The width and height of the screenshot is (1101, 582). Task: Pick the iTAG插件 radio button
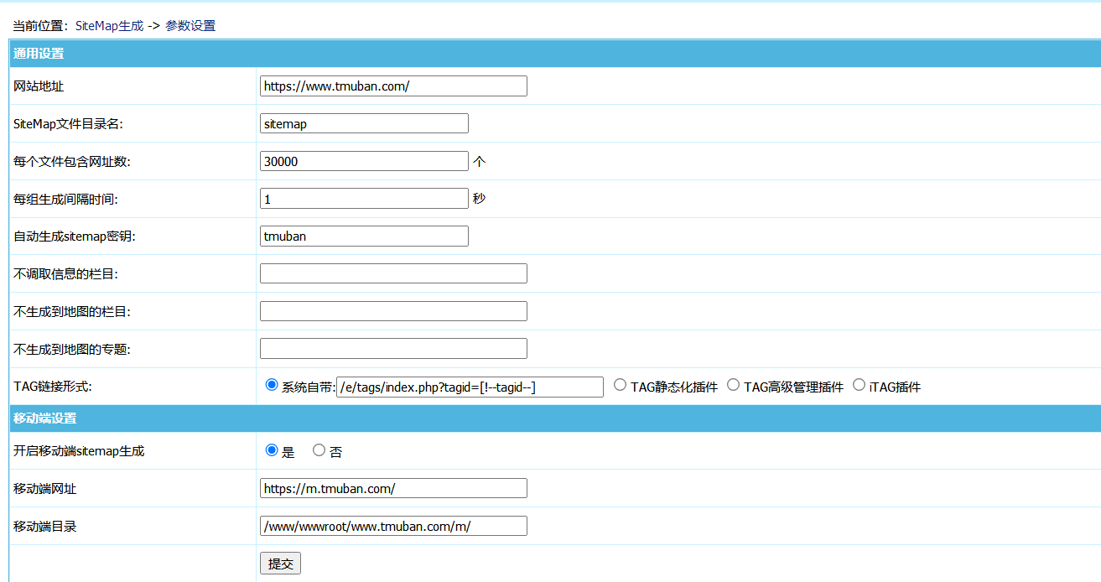[x=860, y=385]
